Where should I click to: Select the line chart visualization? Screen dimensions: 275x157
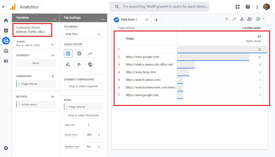90,53
